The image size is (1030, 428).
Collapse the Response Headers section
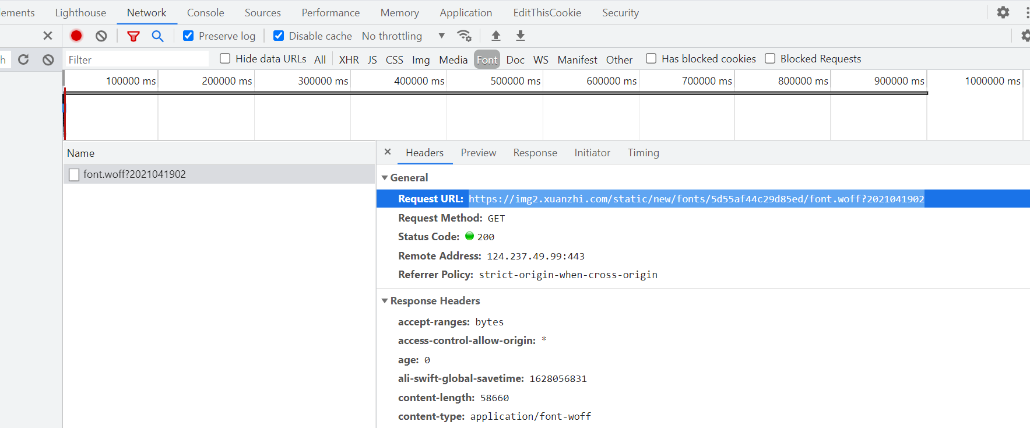[385, 301]
